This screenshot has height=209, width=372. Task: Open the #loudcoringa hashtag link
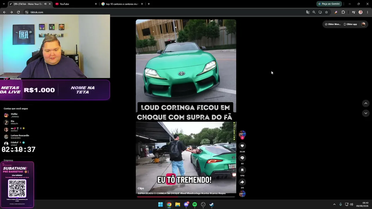[193, 193]
